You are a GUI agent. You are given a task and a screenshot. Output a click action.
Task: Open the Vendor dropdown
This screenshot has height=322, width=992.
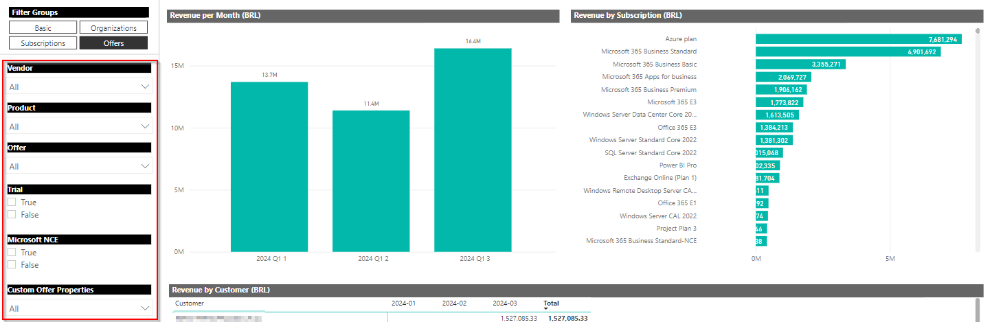(79, 87)
